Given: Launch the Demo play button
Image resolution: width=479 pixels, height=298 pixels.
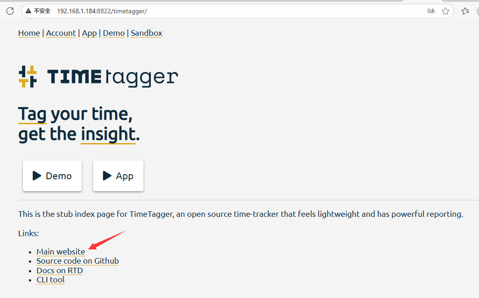Looking at the screenshot, I should (52, 176).
